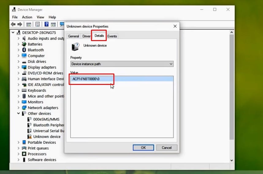
Task: Select the ACPI\FNBT0000\0 value row
Action: [x=122, y=79]
